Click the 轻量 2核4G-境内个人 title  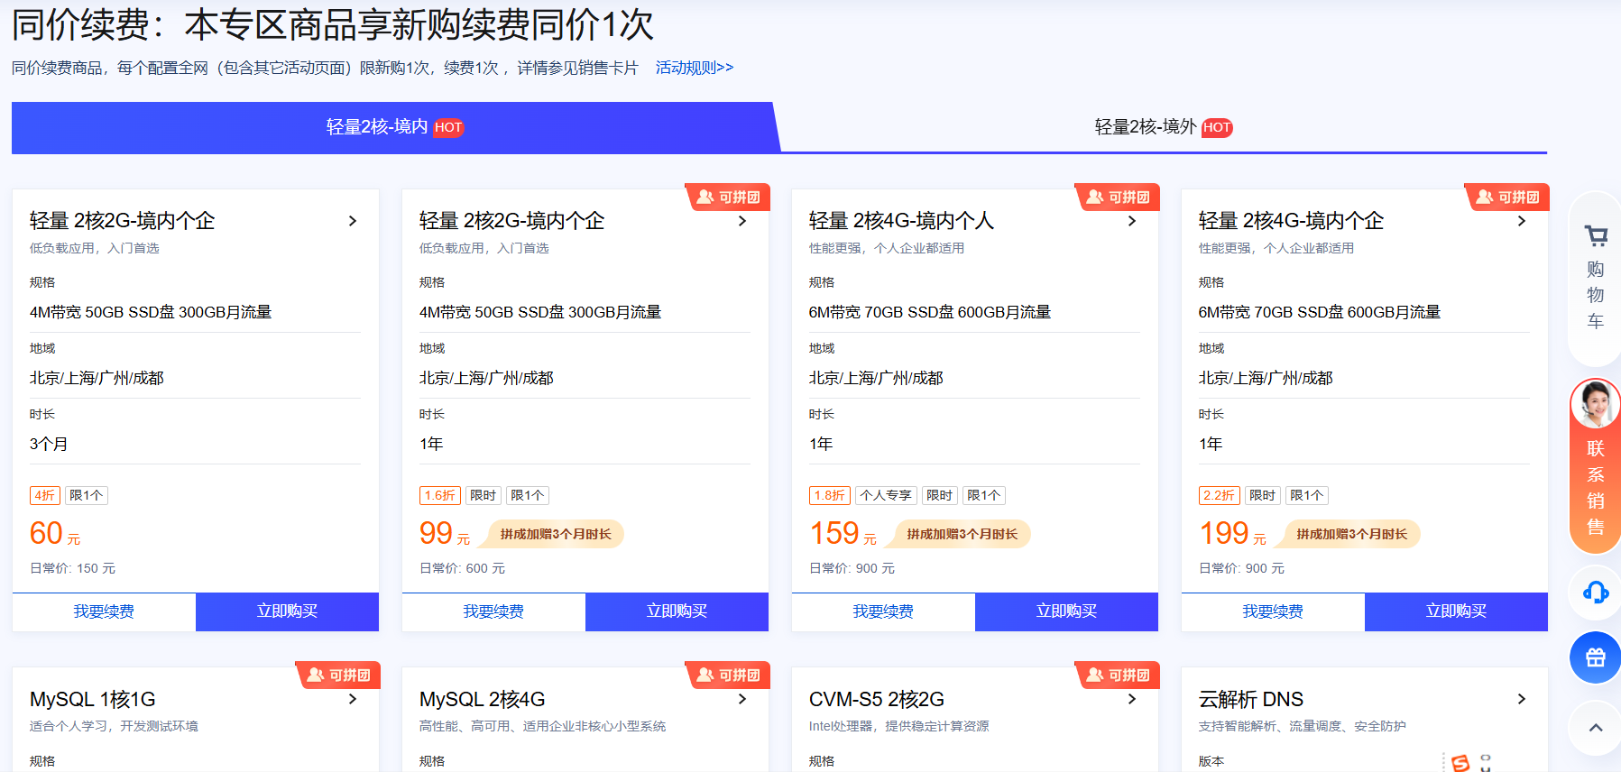(901, 221)
